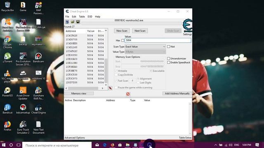Select address row 1D0D7D38
Screen dimensions: 264x148
(x=85, y=83)
